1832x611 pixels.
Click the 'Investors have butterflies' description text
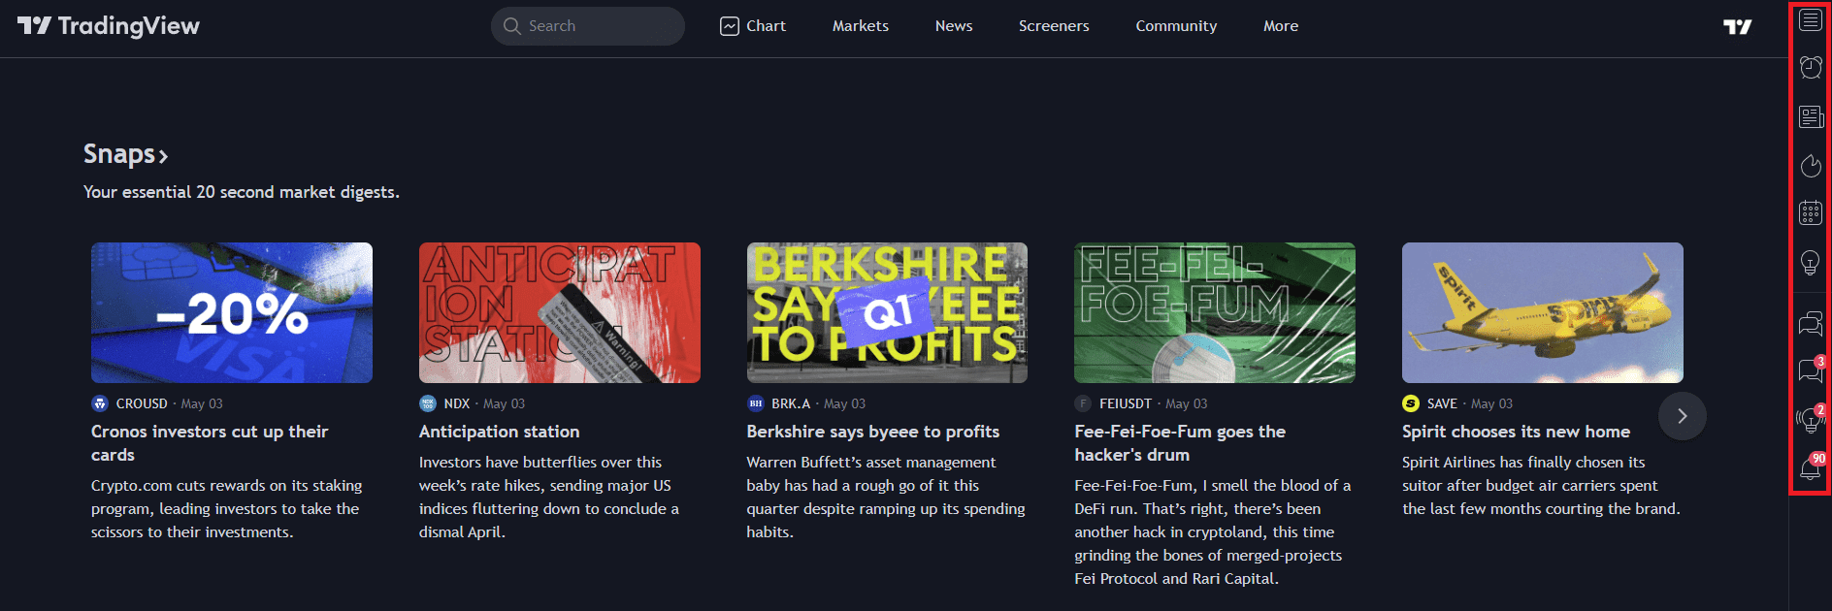(549, 498)
